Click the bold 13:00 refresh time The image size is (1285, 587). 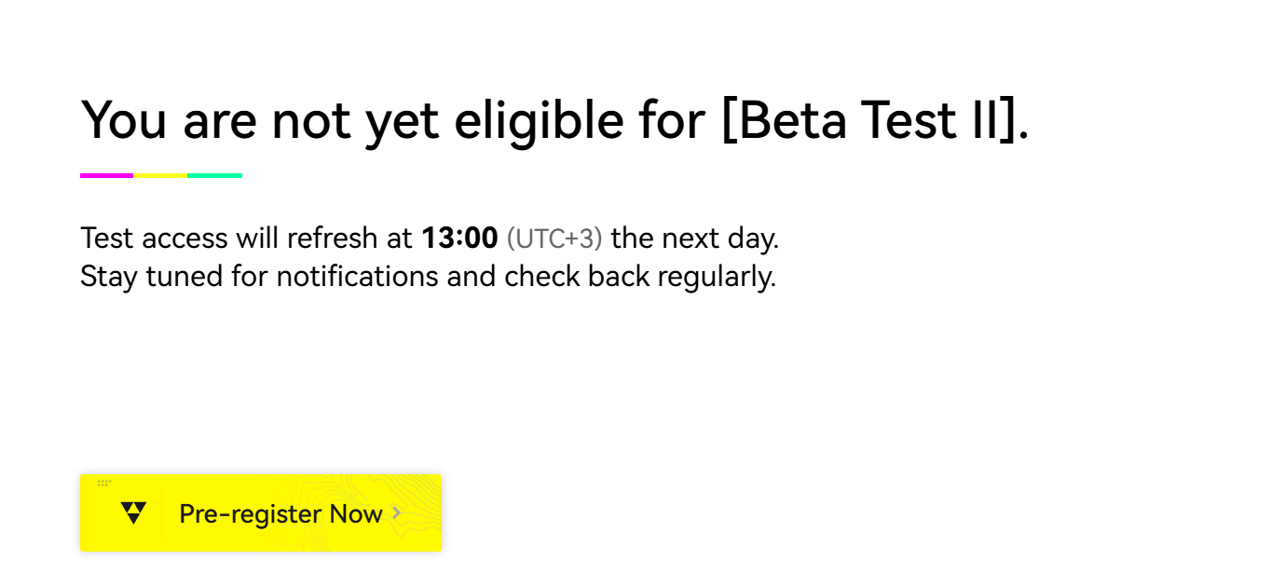pyautogui.click(x=459, y=239)
